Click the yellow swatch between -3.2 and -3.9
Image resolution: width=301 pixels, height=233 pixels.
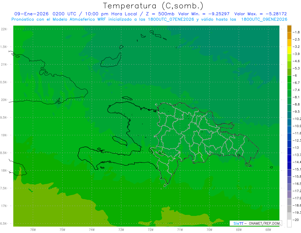click(289, 50)
